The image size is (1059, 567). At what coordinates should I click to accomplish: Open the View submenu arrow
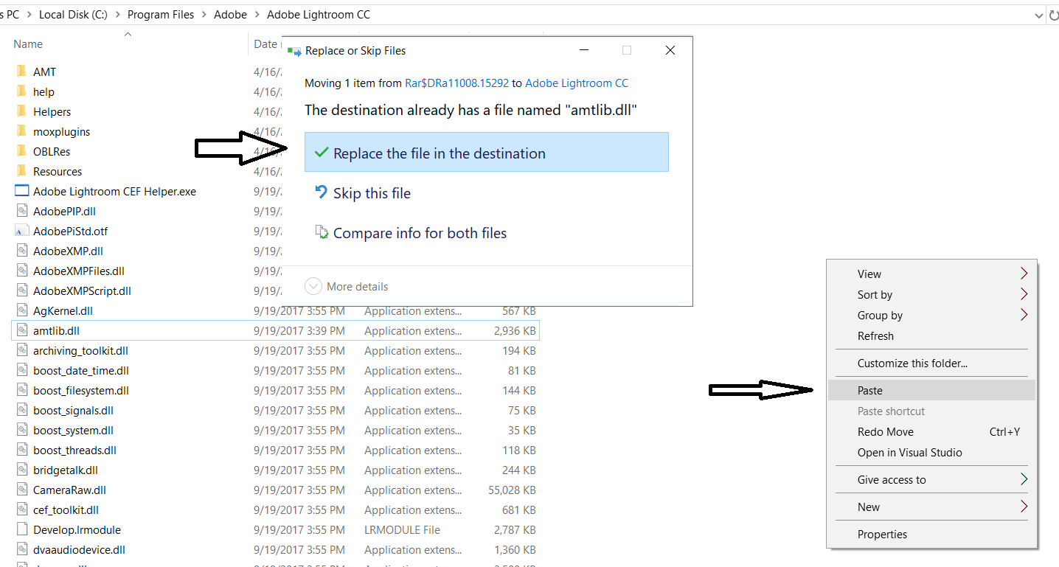(x=1024, y=274)
